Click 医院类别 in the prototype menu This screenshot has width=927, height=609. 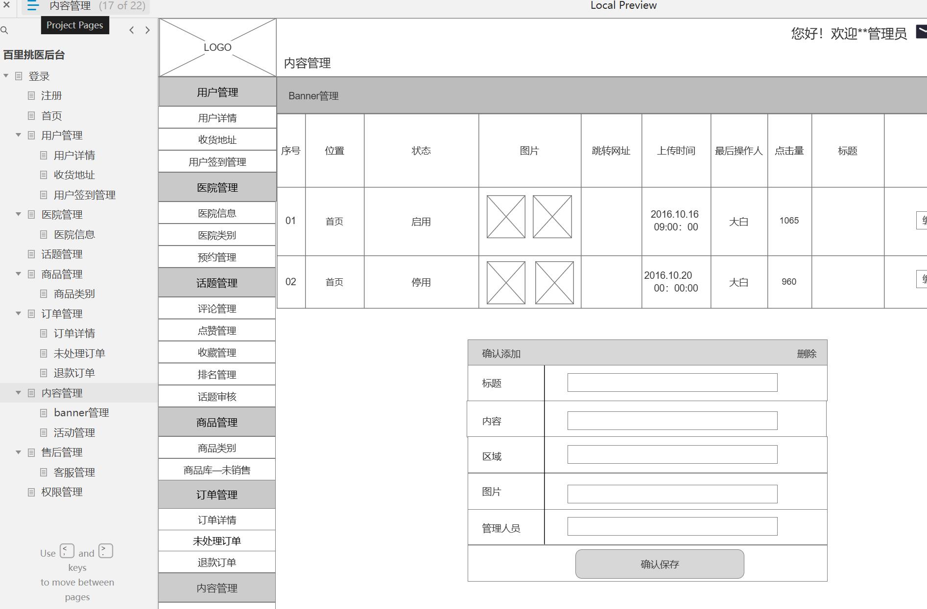pyautogui.click(x=217, y=235)
